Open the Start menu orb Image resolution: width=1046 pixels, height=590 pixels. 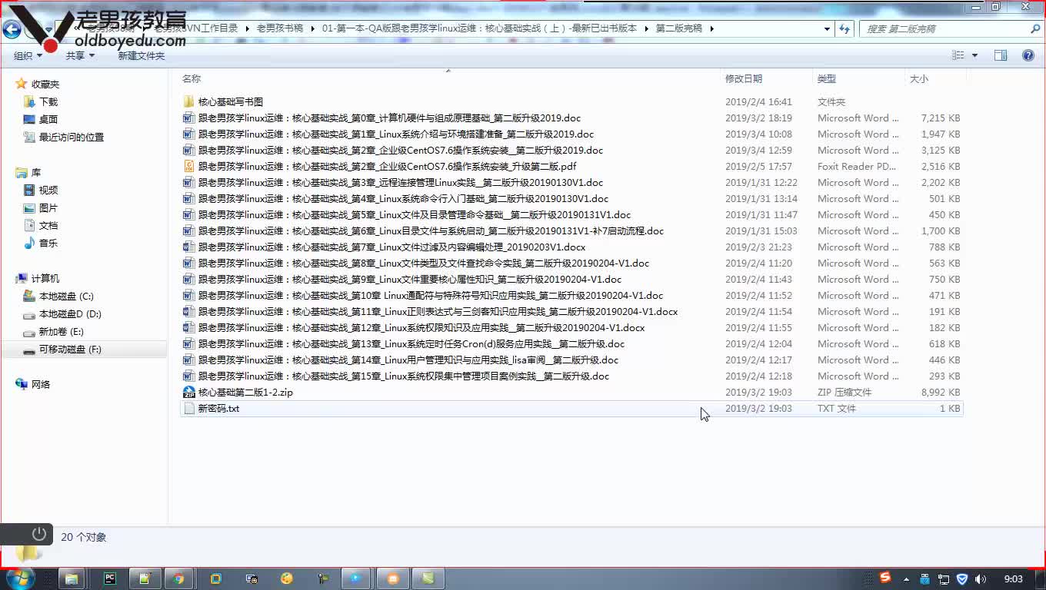point(19,578)
